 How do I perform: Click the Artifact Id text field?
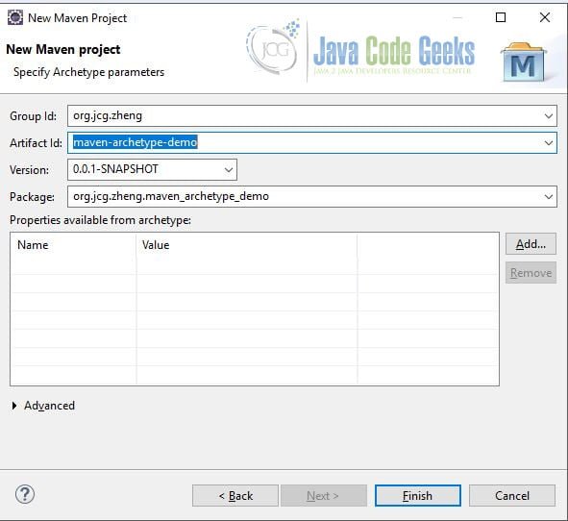[305, 143]
